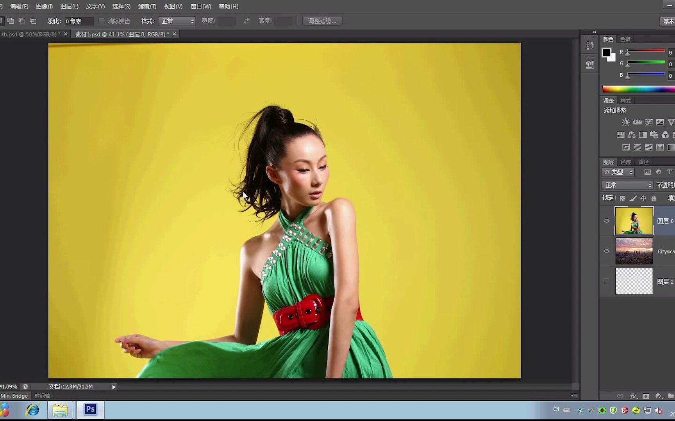This screenshot has height=421, width=675.
Task: Open the 窗口(W) menu
Action: coord(201,6)
